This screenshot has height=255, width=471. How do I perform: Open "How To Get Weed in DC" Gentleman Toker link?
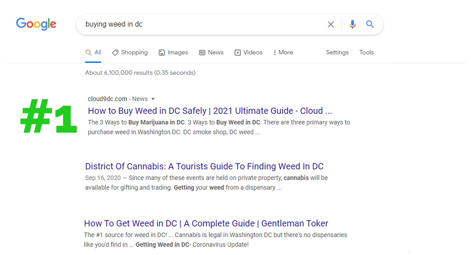(x=206, y=224)
